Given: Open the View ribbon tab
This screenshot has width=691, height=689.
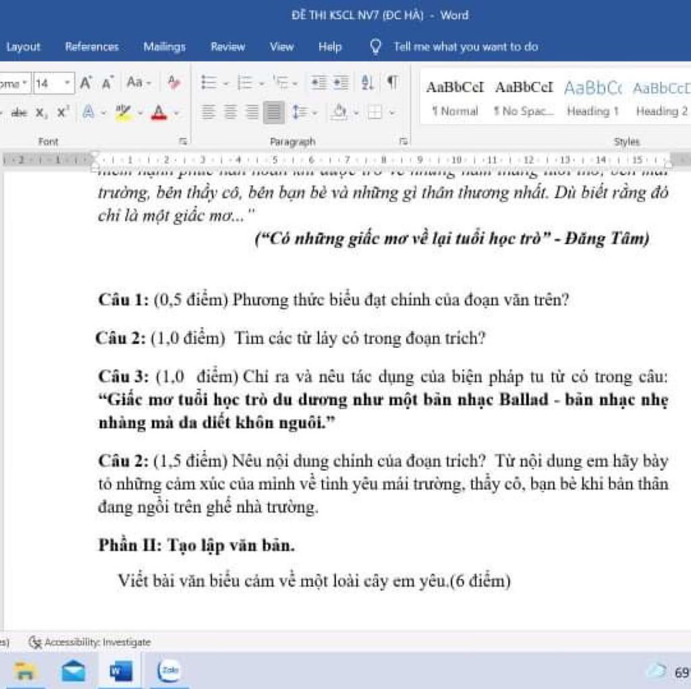Looking at the screenshot, I should [281, 47].
